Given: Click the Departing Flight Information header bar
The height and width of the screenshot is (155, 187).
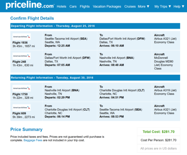Looking at the screenshot, I should pos(95,26).
